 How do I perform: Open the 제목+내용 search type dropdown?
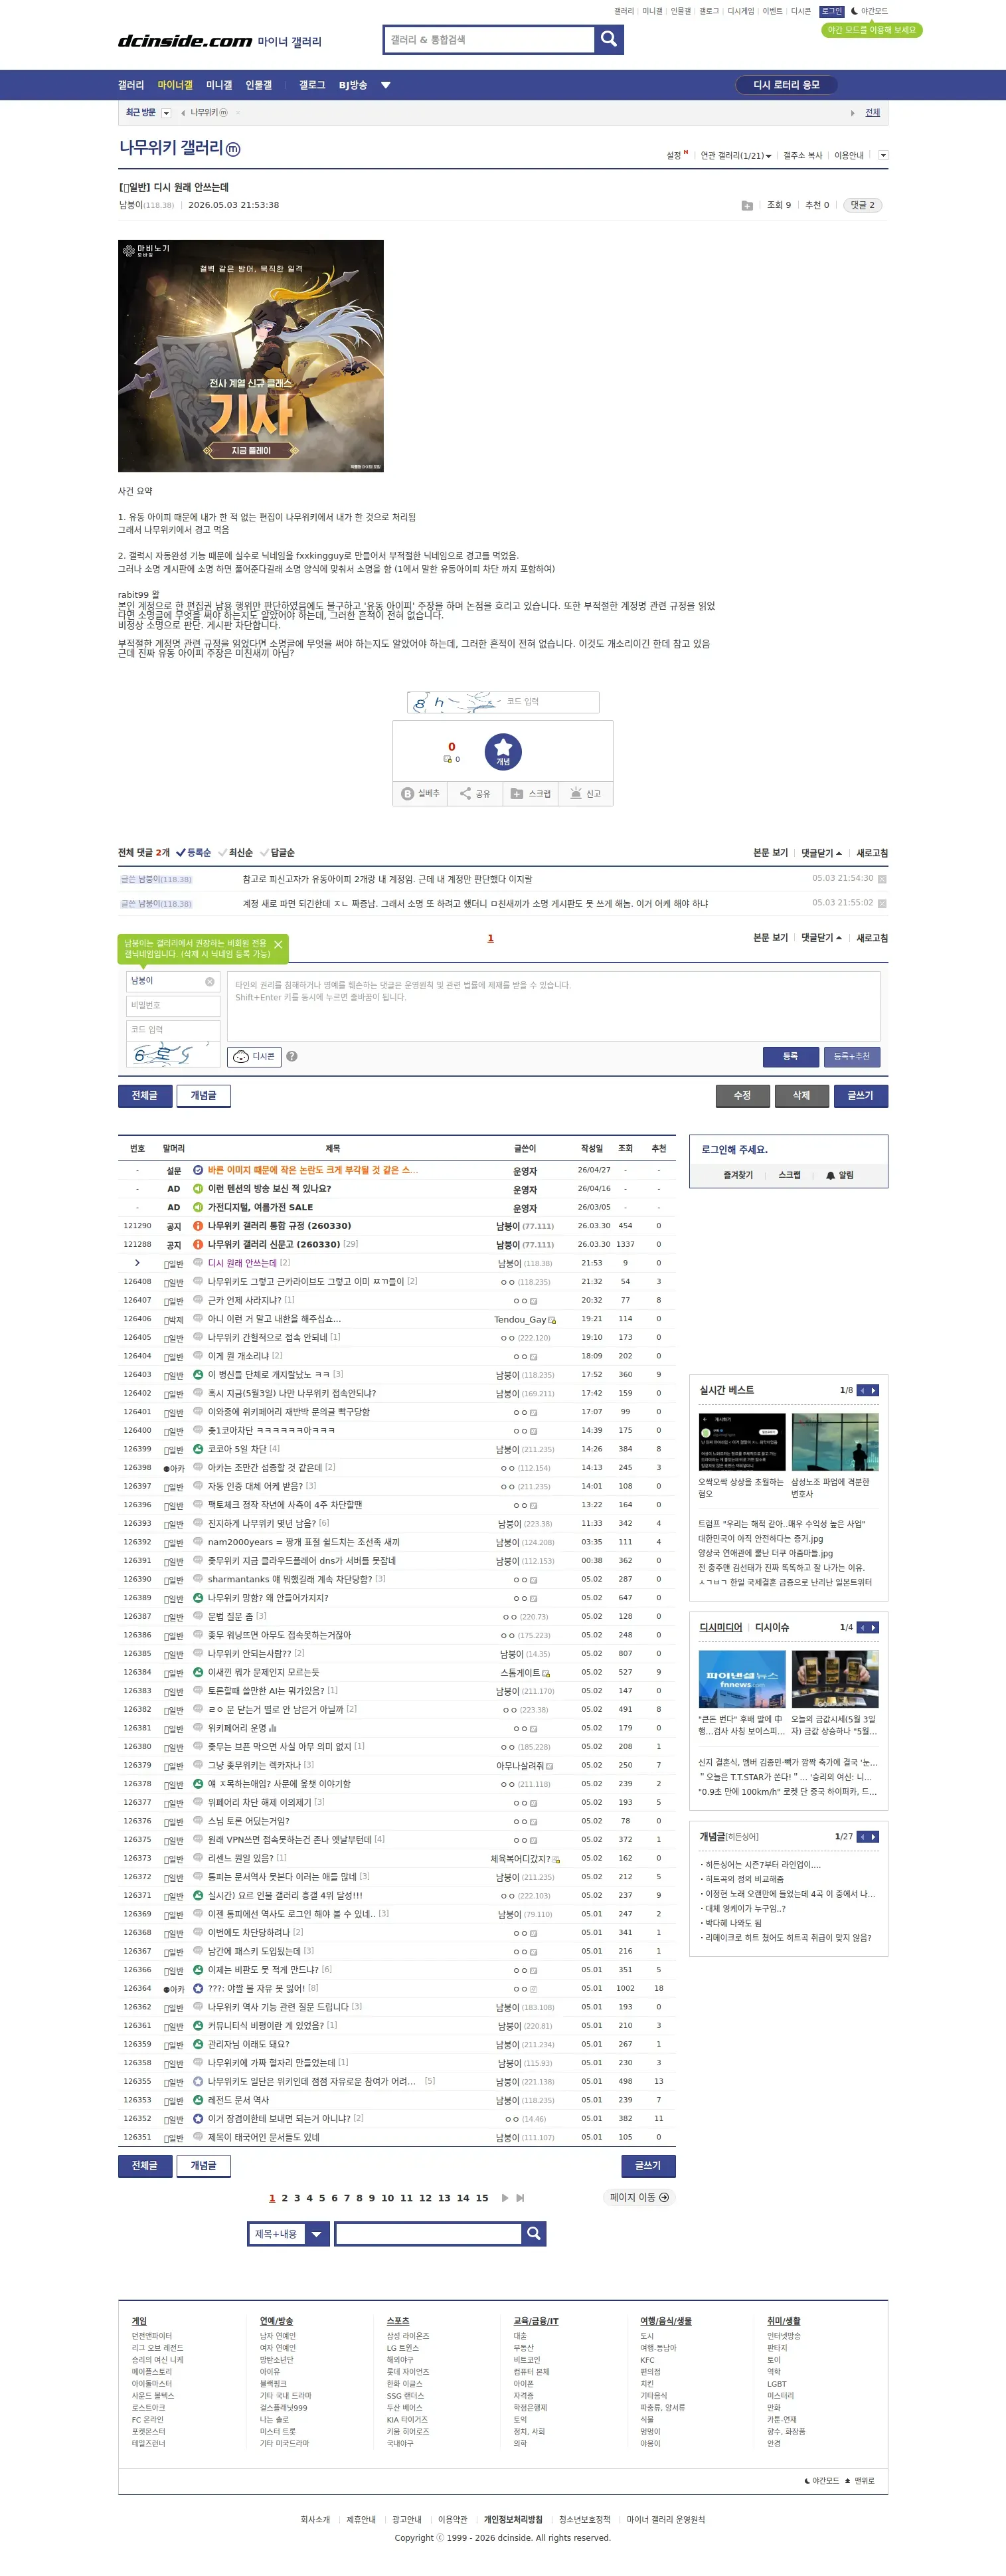tap(288, 2233)
